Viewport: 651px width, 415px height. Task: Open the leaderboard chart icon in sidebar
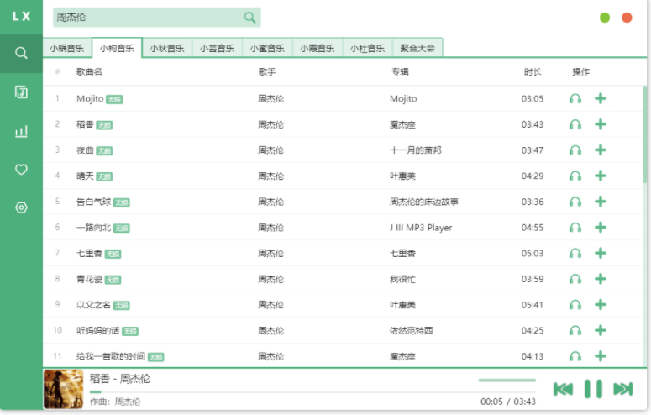(x=21, y=131)
